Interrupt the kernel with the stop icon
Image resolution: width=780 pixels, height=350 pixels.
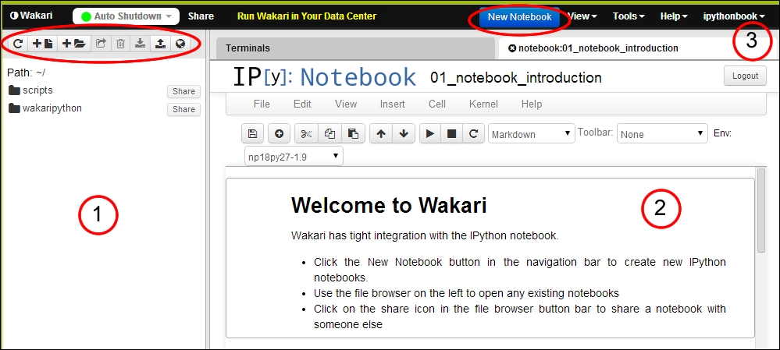point(452,133)
